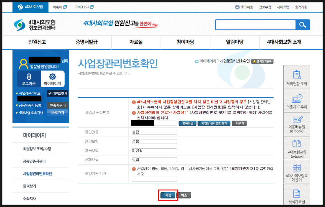Image resolution: width=325 pixels, height=207 pixels.
Task: Select the 4대사회보험 top tab
Action: coord(31,7)
